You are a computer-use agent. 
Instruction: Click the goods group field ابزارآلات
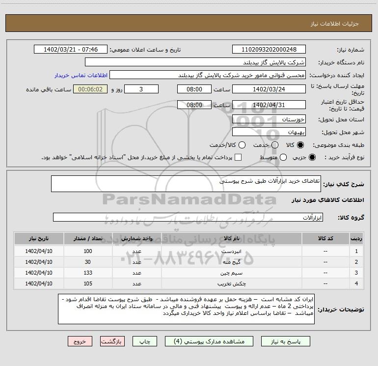[188, 217]
